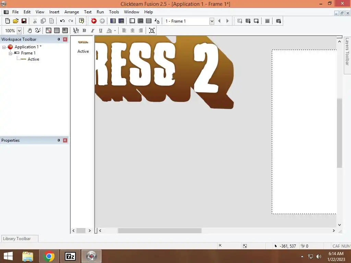Go to the previous frame arrow
This screenshot has width=351, height=263.
[x=219, y=21]
